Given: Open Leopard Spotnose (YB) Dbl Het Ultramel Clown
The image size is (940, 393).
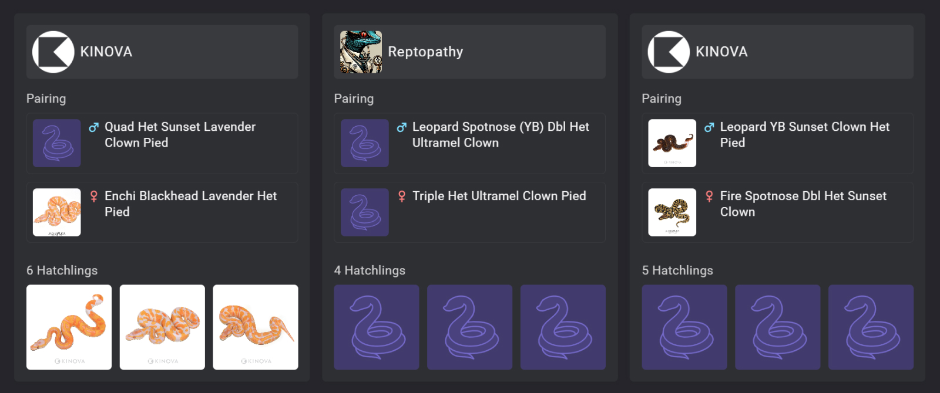Looking at the screenshot, I should [500, 135].
